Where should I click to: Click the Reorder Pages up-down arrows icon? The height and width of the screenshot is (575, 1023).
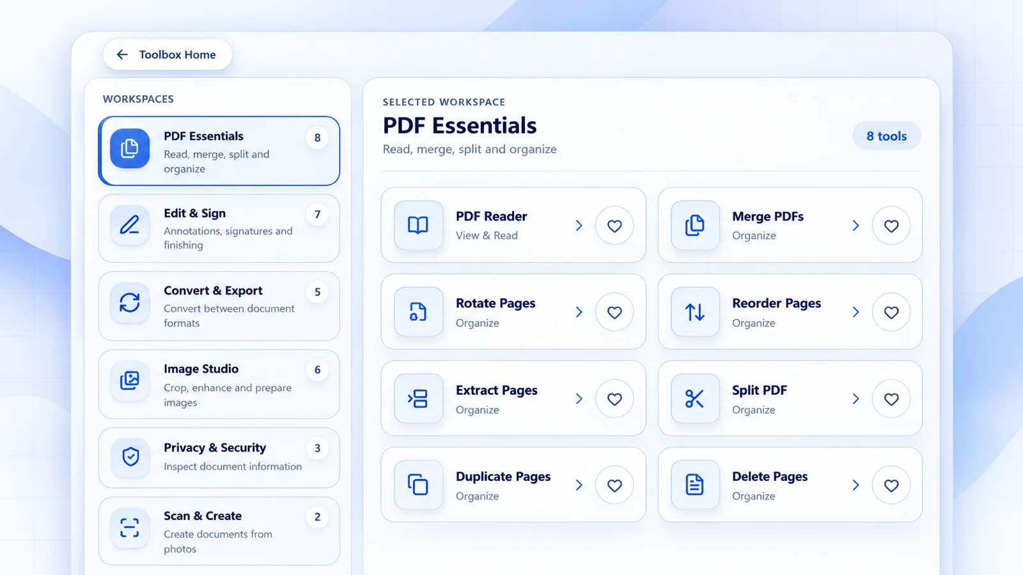(695, 312)
